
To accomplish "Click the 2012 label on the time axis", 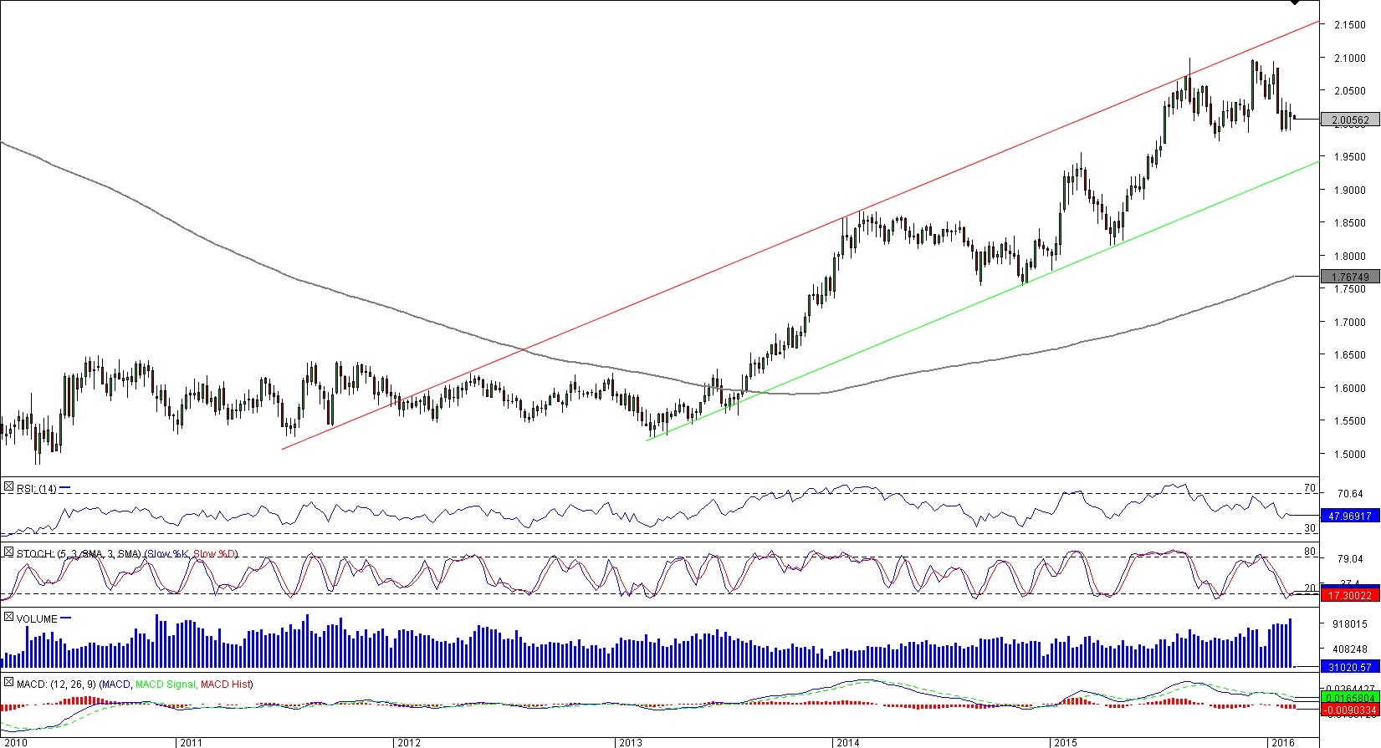I will click(x=409, y=742).
